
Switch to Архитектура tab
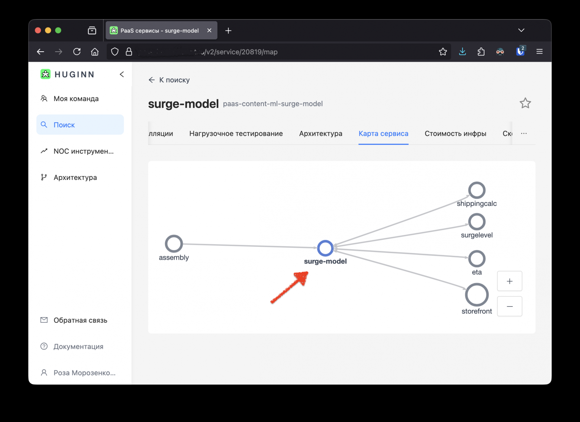tap(320, 133)
